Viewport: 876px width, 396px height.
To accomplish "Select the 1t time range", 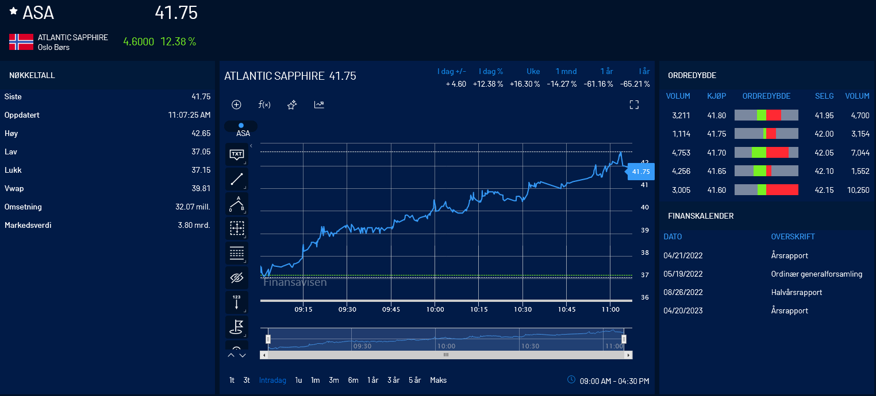I will [232, 380].
